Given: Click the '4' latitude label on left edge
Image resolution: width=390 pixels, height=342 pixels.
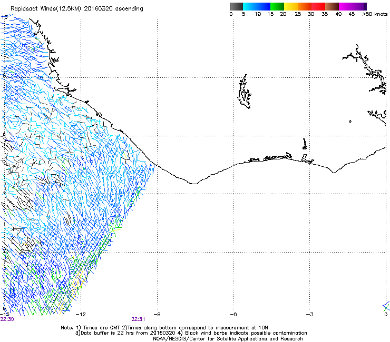Looking at the screenshot, I should (x=4, y=193).
